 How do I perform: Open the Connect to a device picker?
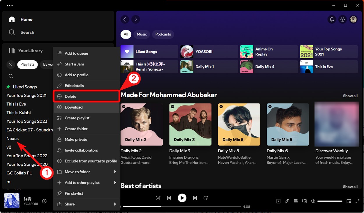tap(304, 201)
